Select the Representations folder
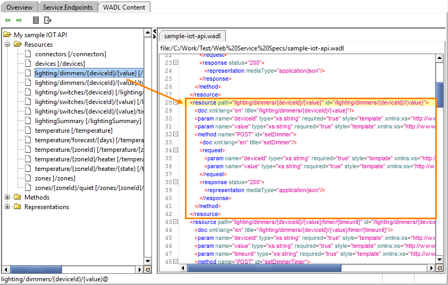 [x=47, y=207]
